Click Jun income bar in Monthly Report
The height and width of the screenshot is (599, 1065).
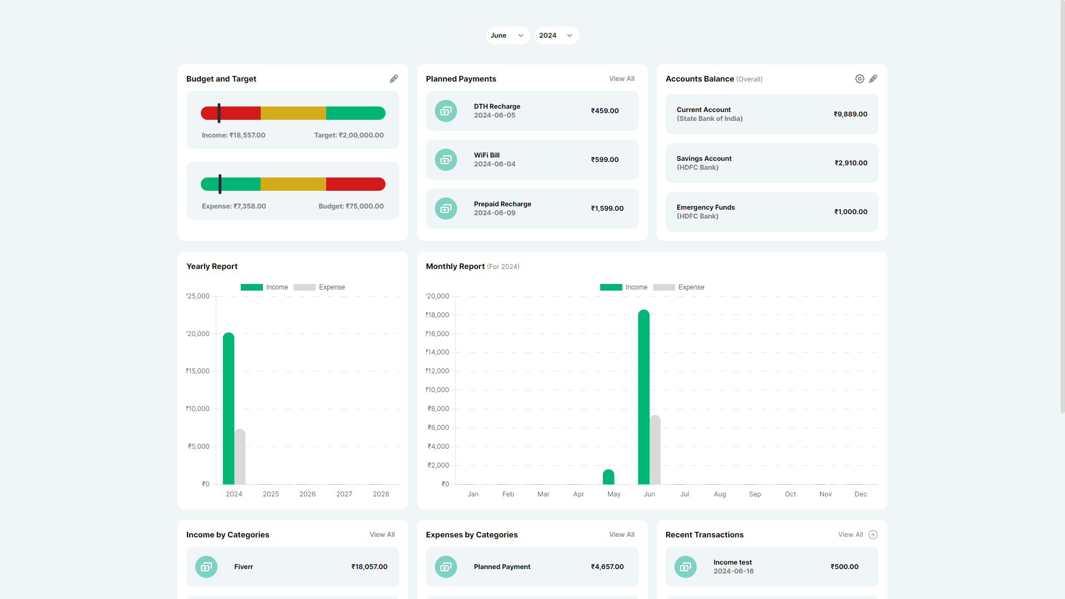click(643, 397)
